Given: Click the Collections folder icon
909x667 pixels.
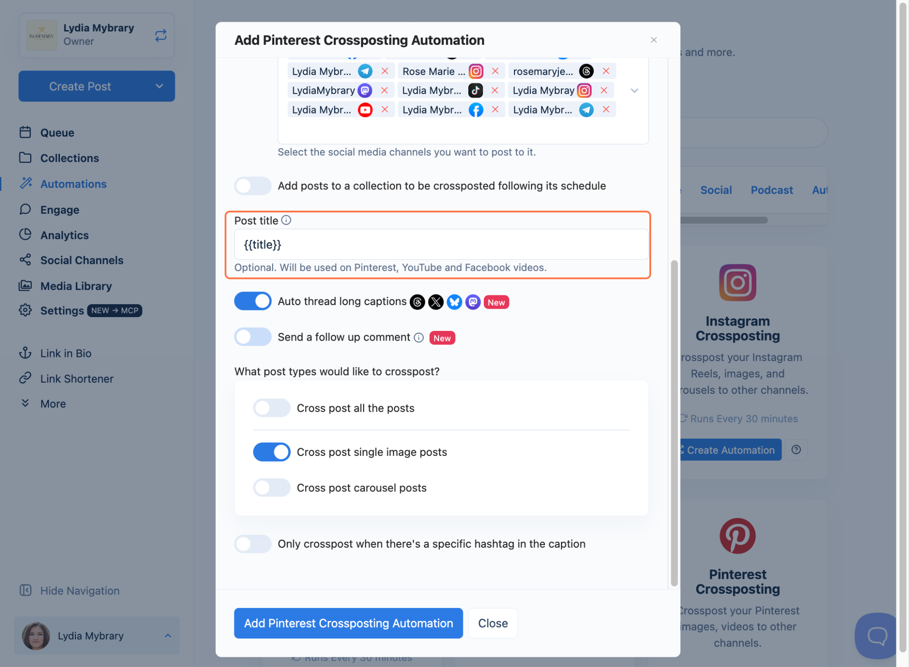Looking at the screenshot, I should coord(25,157).
